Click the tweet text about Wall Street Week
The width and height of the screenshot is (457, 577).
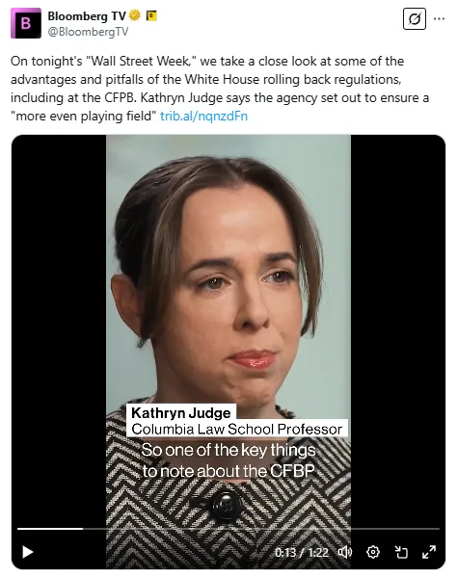[x=220, y=89]
